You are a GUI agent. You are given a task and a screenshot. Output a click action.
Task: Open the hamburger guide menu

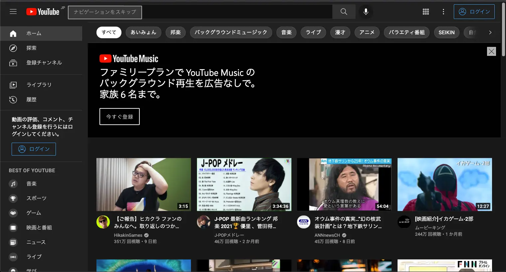[13, 12]
